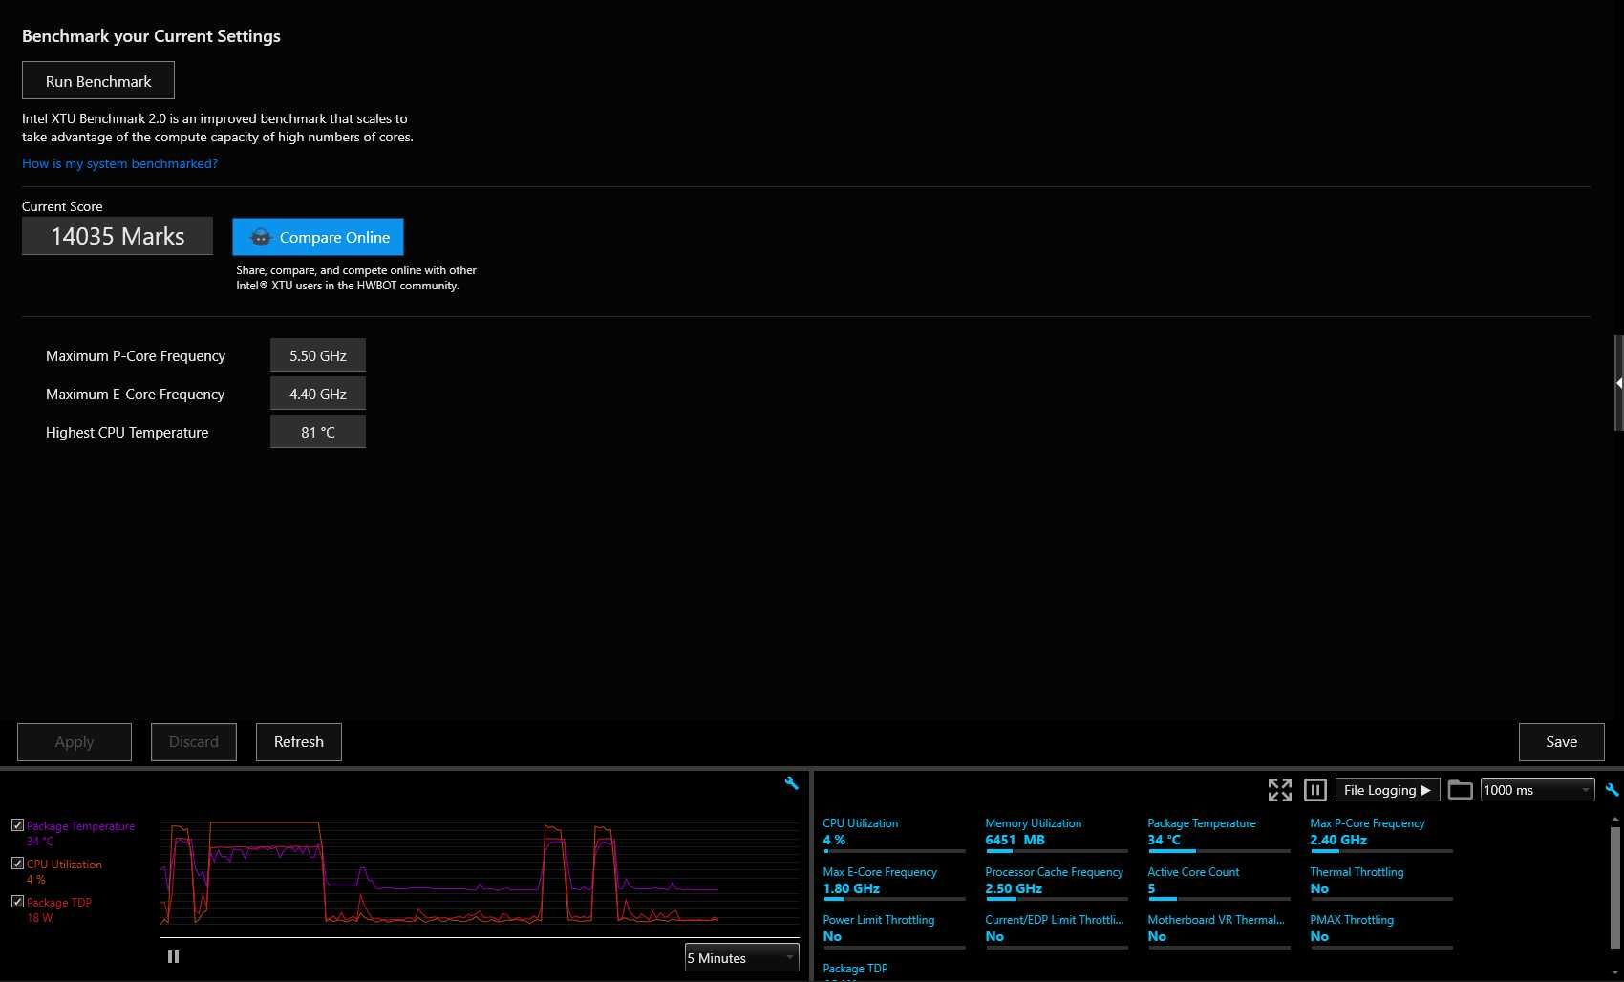Click the Discard button
The height and width of the screenshot is (982, 1624).
click(x=194, y=742)
